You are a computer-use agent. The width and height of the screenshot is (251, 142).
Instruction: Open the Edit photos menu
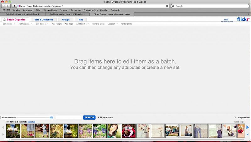click(9, 24)
